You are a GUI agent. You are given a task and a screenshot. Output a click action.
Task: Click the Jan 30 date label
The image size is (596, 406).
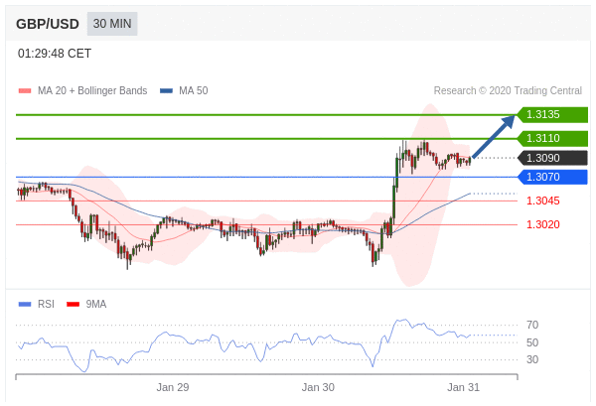coord(318,387)
